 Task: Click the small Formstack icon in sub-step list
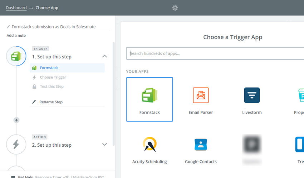point(34,68)
